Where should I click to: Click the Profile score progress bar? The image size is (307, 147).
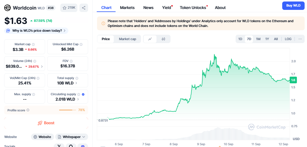click(x=67, y=110)
